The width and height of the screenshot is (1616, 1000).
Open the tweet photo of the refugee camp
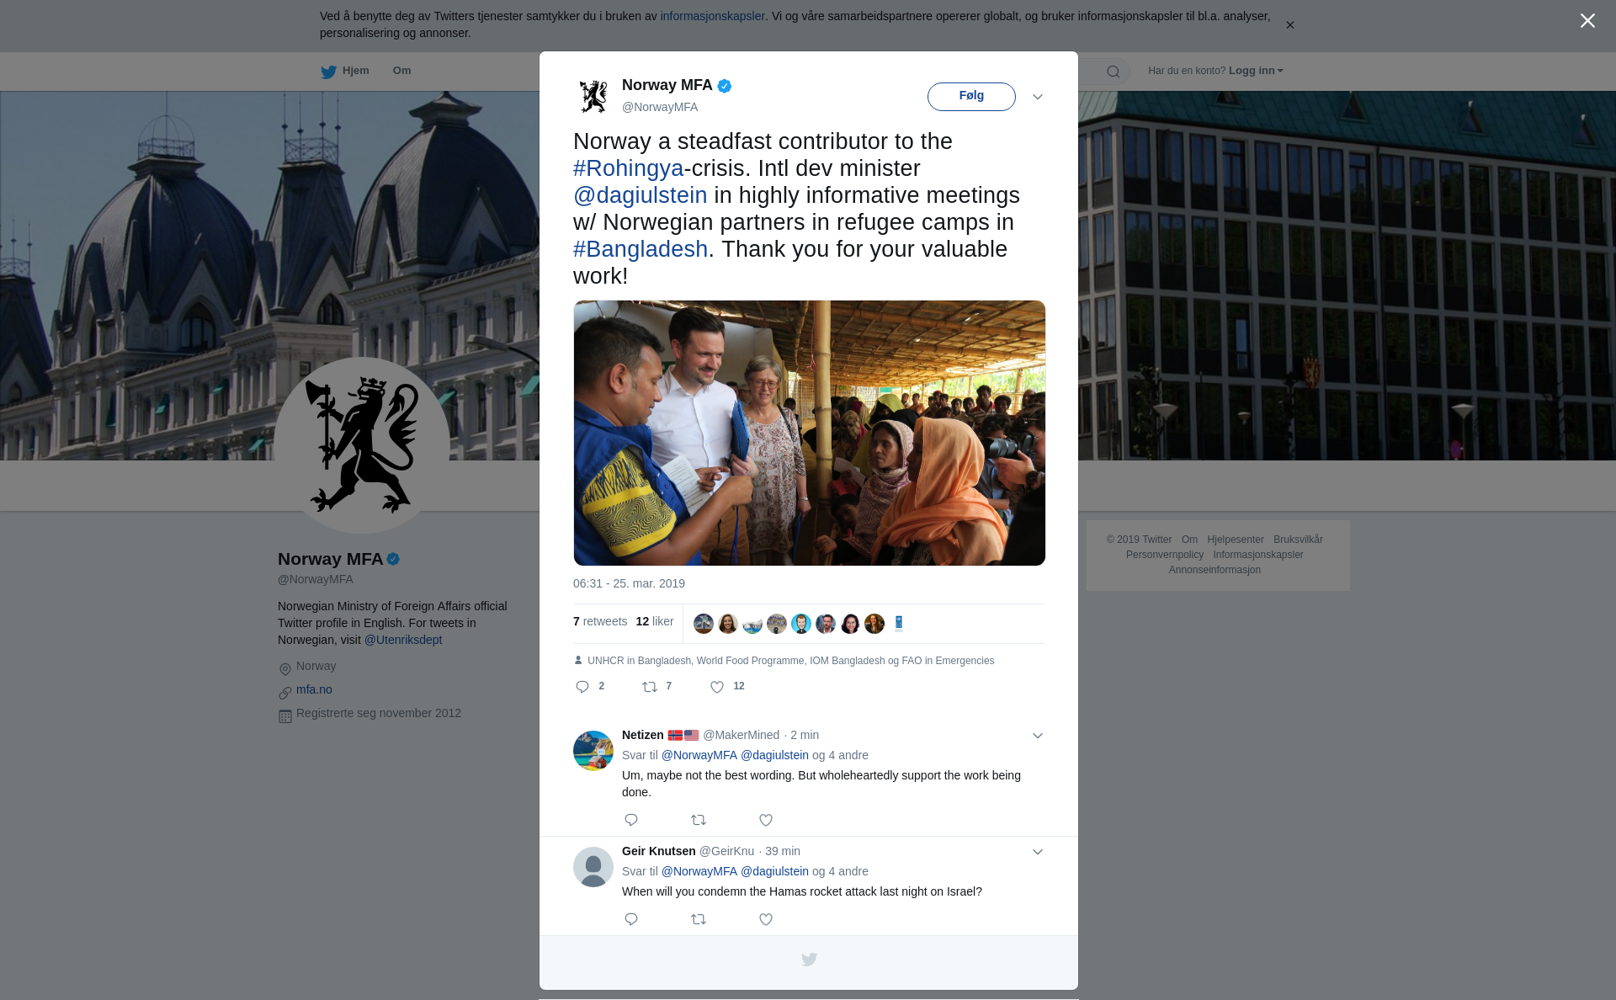coord(810,433)
